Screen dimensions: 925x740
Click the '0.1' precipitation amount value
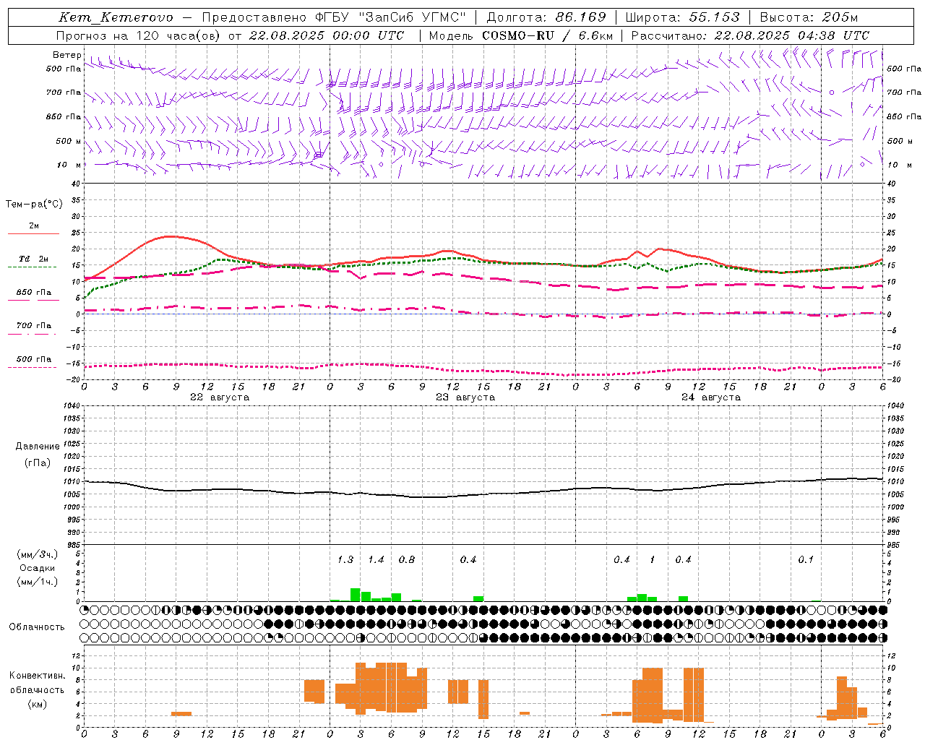point(806,560)
